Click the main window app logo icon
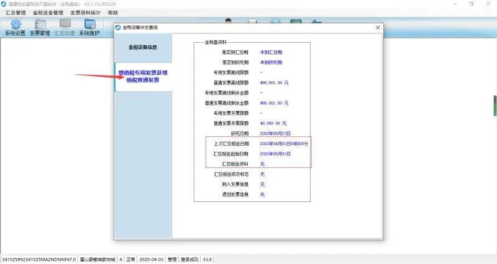Viewport: 497px width, 264px height. pos(4,4)
